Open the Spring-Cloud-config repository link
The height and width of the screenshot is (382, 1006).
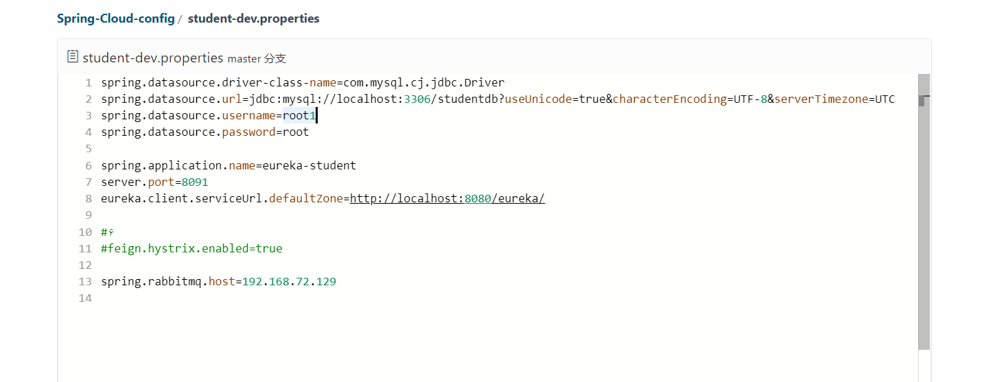pyautogui.click(x=115, y=19)
